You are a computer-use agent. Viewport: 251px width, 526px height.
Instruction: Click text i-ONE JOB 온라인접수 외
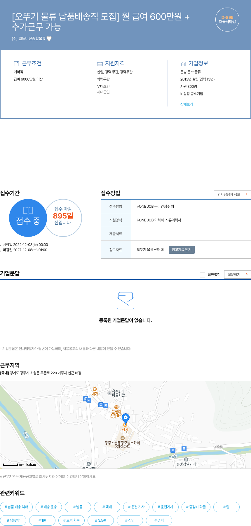click(155, 206)
